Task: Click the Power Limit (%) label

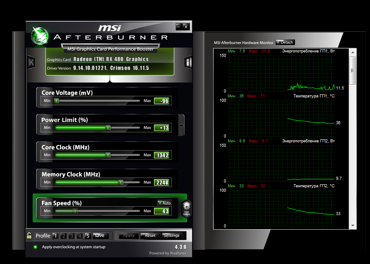Action: coord(64,120)
